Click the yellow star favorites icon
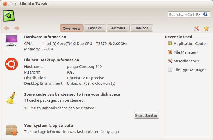 tap(206, 28)
